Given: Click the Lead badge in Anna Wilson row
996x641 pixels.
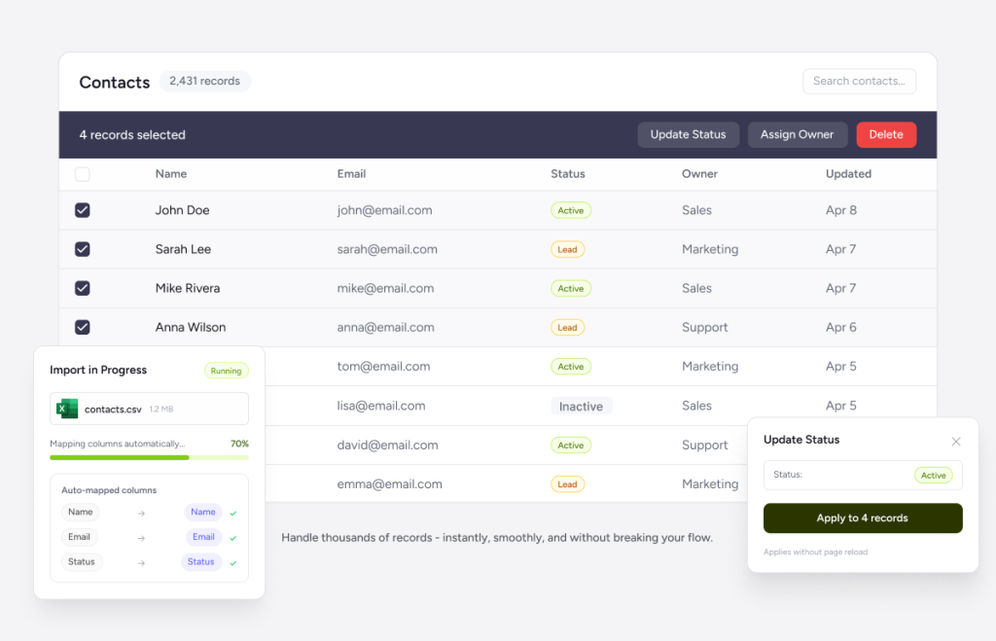Looking at the screenshot, I should click(567, 328).
